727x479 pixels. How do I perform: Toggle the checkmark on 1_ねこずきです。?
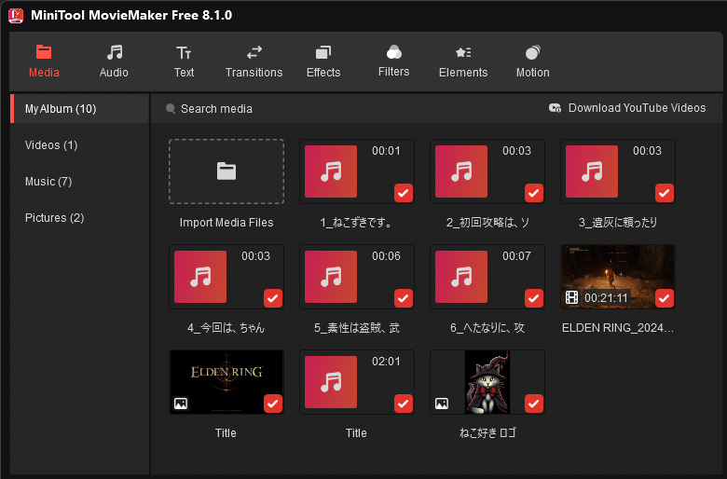404,193
